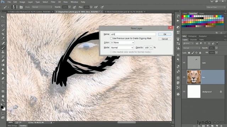This screenshot has height=127, width=227.
Task: Open Layers panel Fill dropdown arrow
Action: [x=216, y=53]
